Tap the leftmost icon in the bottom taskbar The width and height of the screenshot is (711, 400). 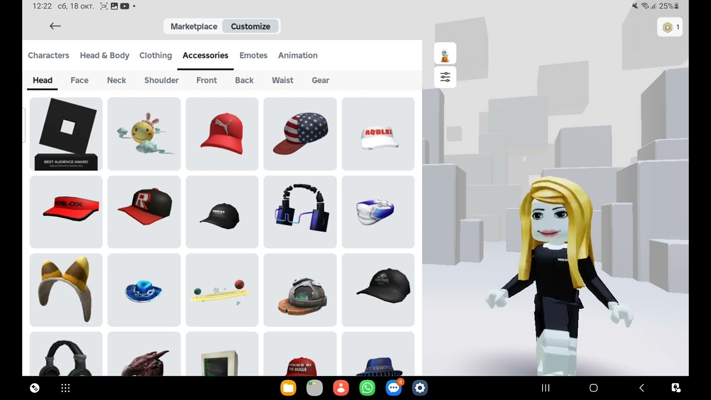pyautogui.click(x=34, y=388)
